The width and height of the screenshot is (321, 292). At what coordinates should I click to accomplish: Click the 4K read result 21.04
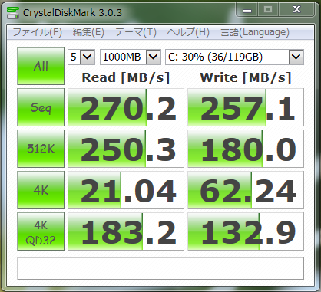pos(126,190)
